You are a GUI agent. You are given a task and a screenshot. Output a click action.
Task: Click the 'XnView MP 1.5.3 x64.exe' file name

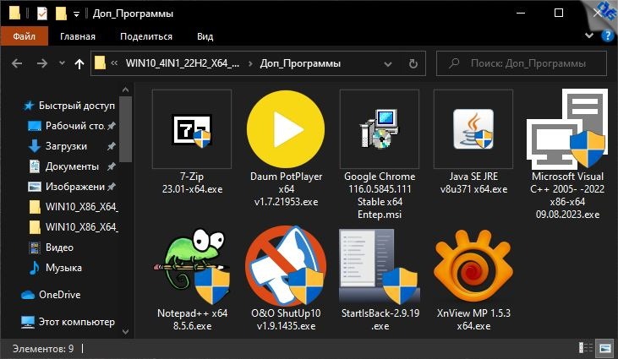[x=473, y=319]
